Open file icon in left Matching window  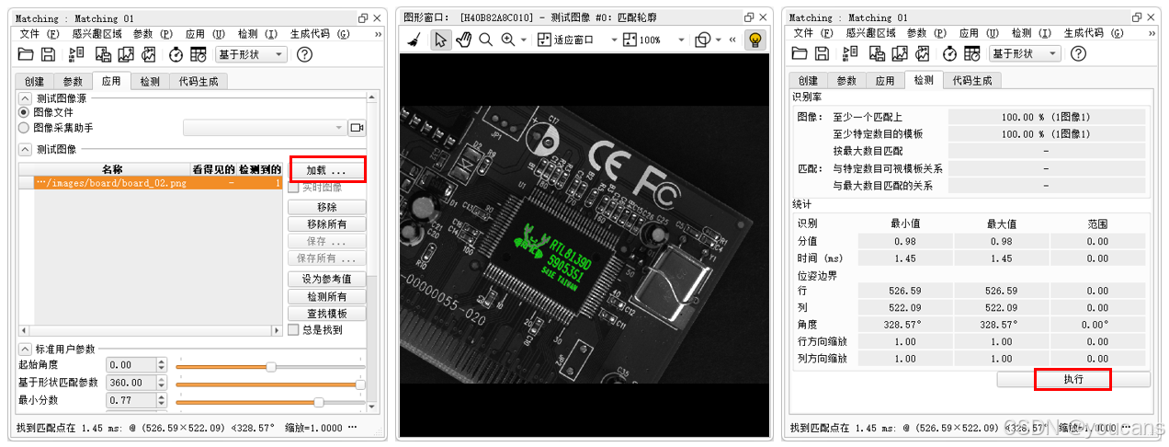point(26,54)
